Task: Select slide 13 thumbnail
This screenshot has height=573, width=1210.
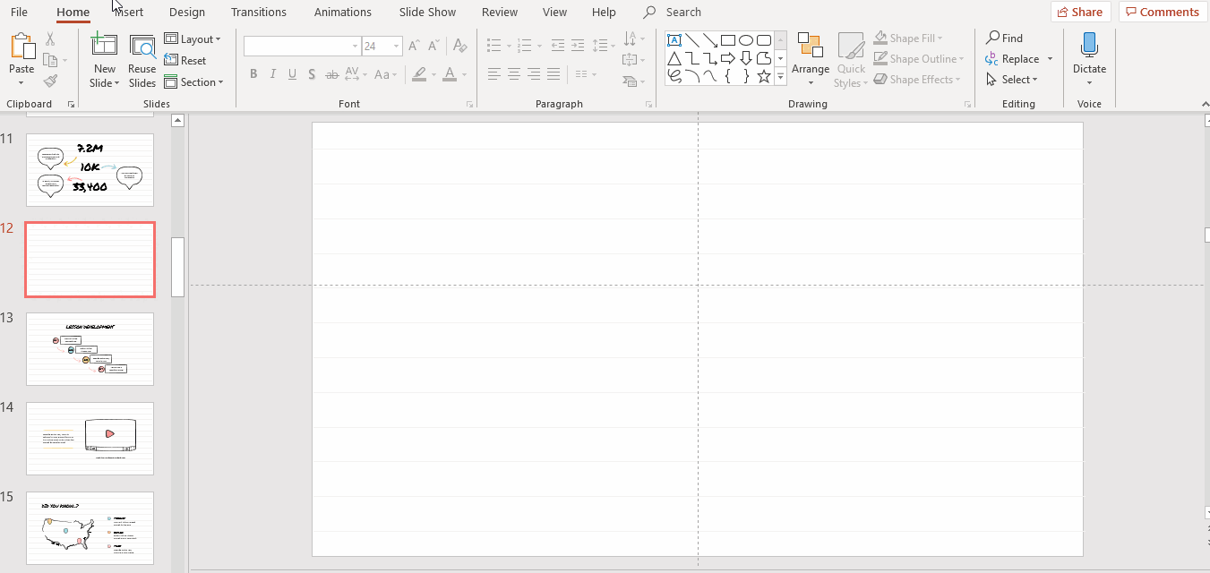Action: pyautogui.click(x=90, y=348)
